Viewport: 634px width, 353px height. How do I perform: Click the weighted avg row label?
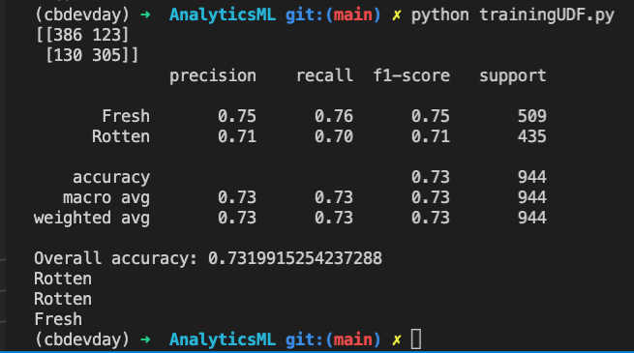[x=92, y=219]
